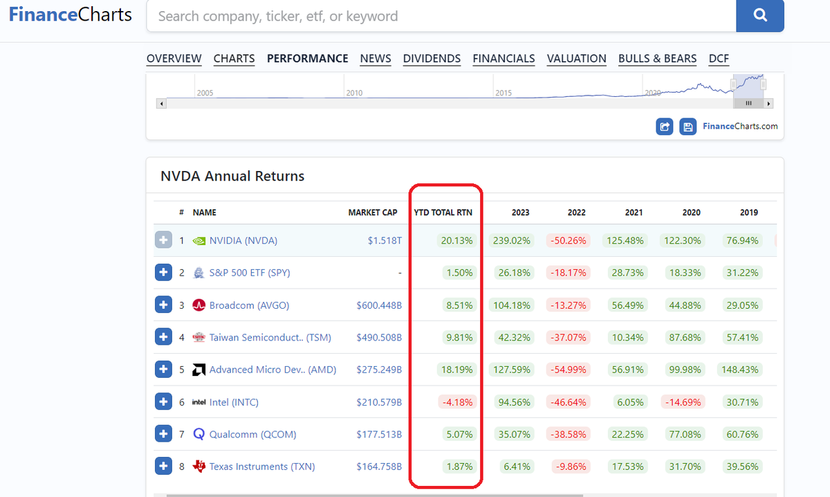Expand the Intel row plus button
The height and width of the screenshot is (497, 830).
click(163, 402)
